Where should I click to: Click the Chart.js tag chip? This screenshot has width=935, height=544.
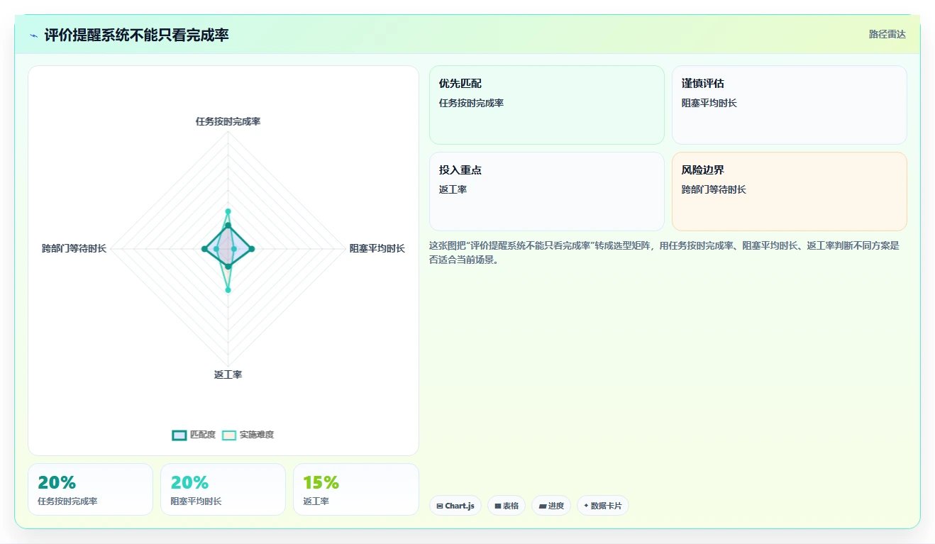click(x=455, y=506)
